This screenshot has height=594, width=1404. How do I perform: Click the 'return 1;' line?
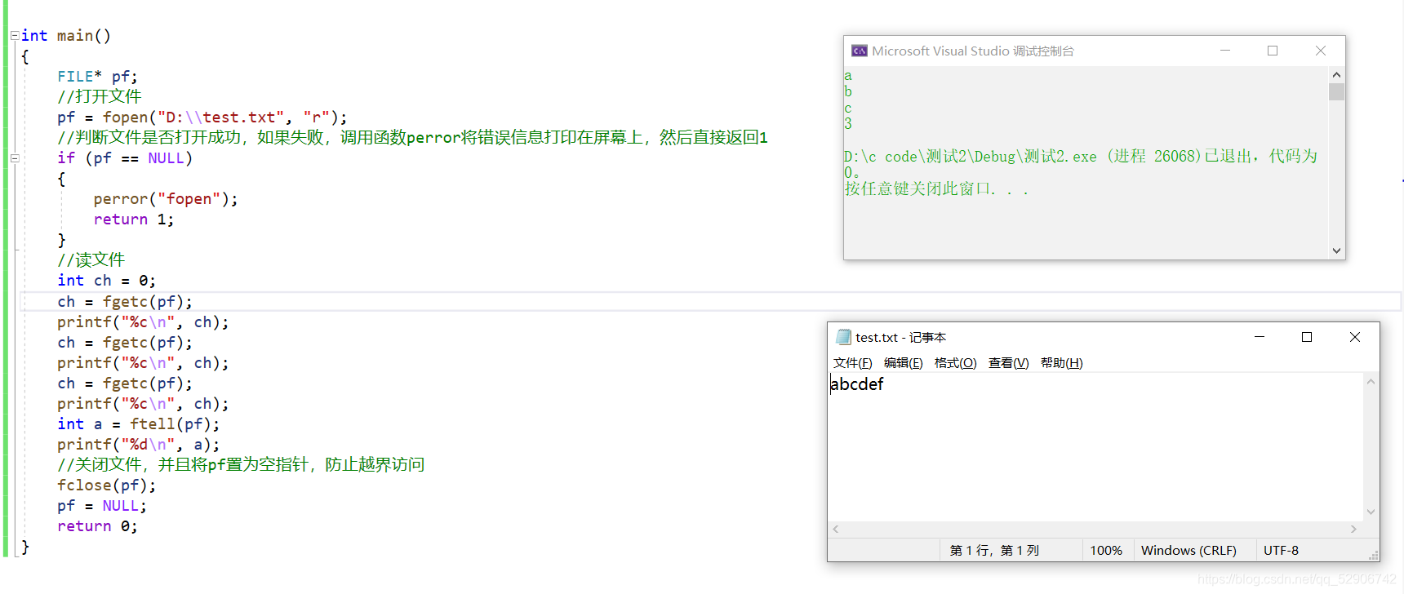click(134, 219)
